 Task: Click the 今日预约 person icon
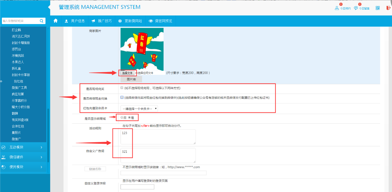tap(337, 8)
